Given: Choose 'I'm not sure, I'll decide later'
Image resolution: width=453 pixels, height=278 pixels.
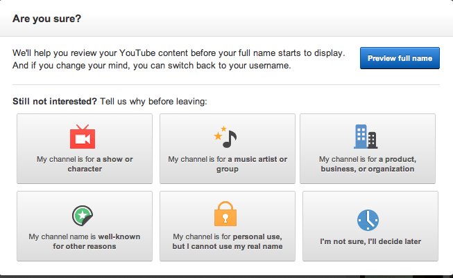Looking at the screenshot, I should (x=370, y=226).
